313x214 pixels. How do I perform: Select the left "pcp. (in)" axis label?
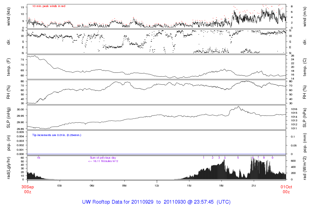(9, 142)
